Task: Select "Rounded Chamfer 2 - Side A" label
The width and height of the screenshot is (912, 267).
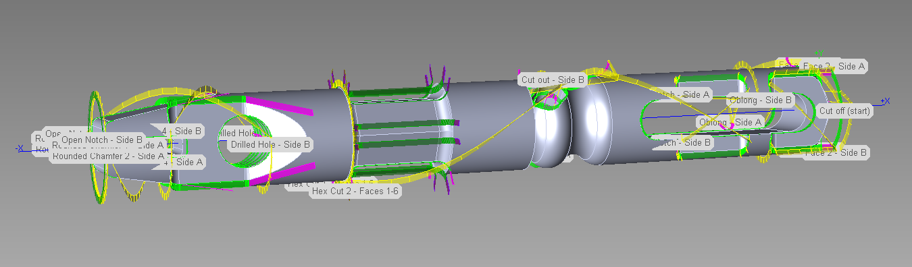Action: tap(108, 156)
